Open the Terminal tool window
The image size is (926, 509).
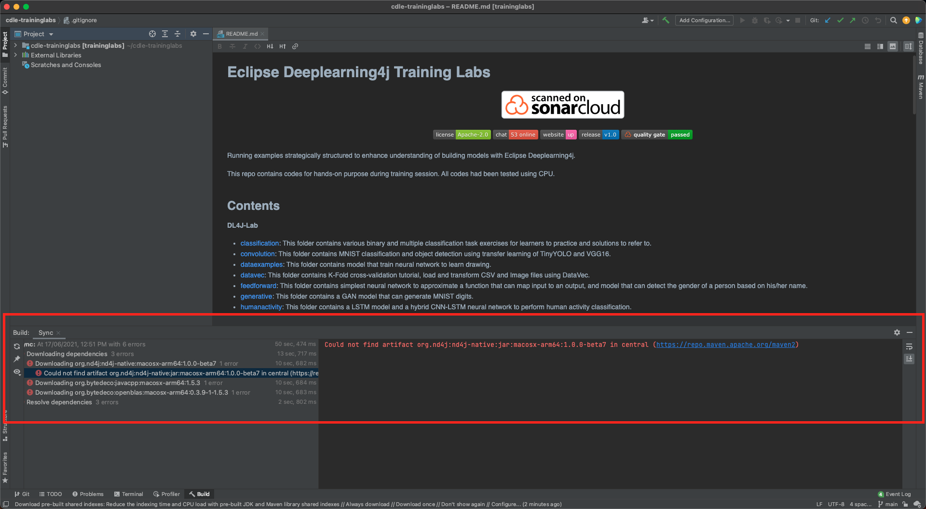click(x=128, y=494)
